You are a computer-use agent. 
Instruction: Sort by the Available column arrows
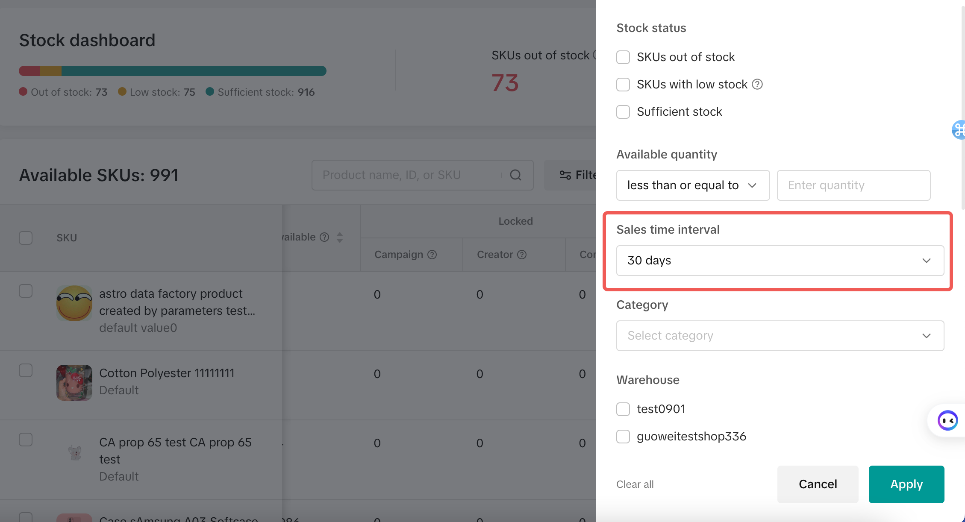coord(340,238)
